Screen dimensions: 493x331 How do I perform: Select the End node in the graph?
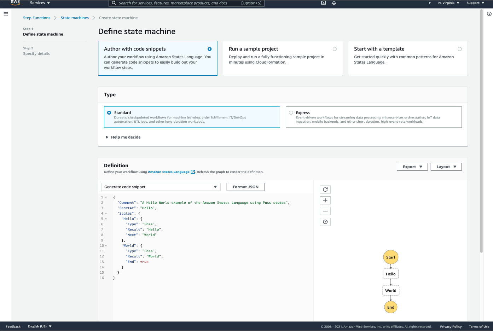coord(391,307)
